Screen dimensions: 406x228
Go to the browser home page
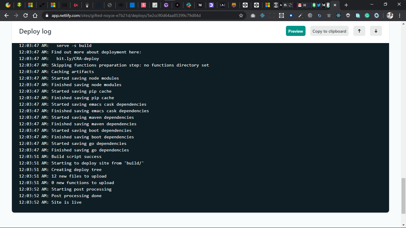point(35,16)
